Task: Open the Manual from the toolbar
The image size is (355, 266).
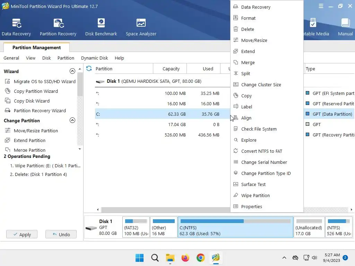Action: [345, 27]
